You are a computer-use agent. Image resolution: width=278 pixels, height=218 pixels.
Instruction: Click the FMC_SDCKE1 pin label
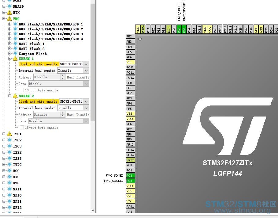pos(184,11)
